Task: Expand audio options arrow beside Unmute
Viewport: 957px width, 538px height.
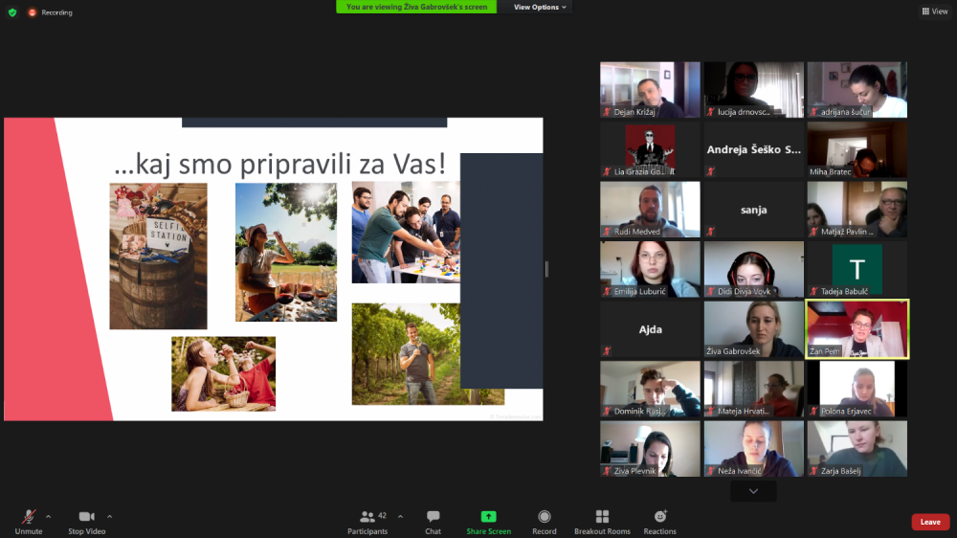Action: coord(49,516)
